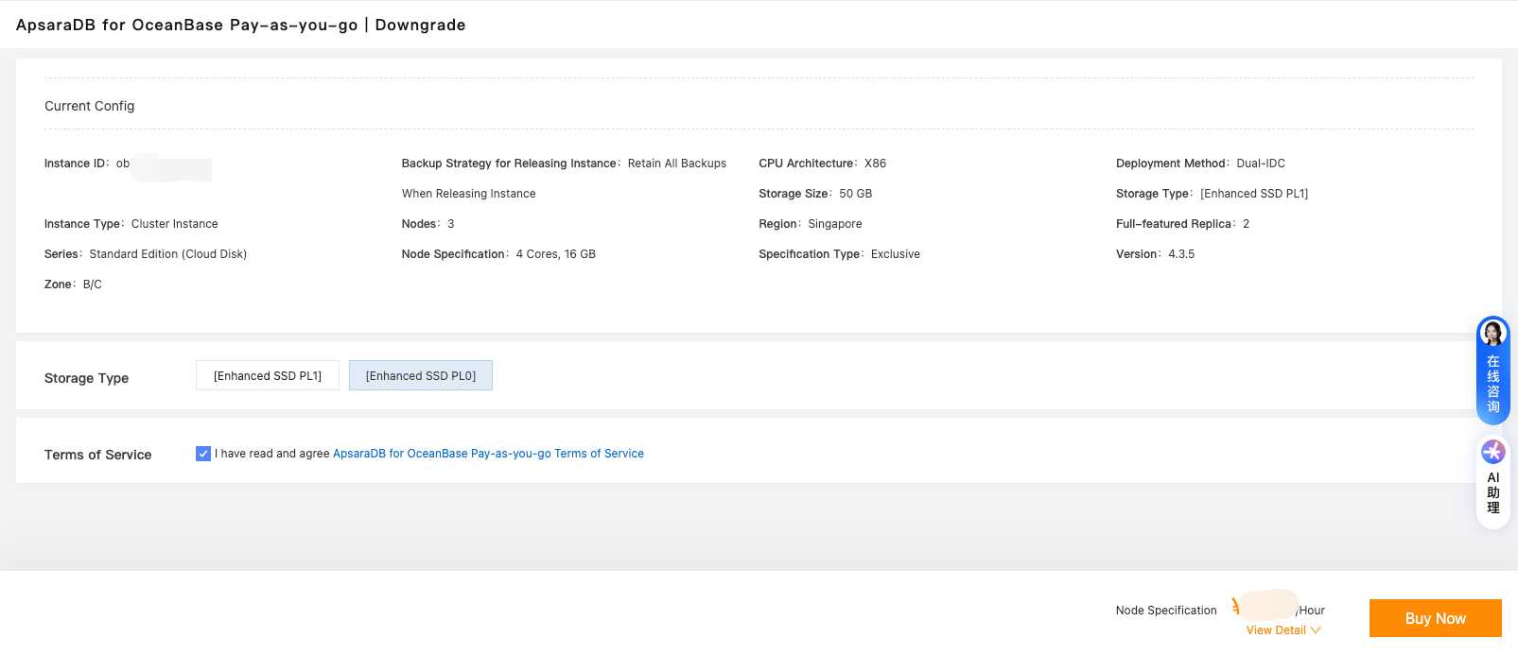Click the Current Config heading
1518x655 pixels.
click(x=90, y=106)
